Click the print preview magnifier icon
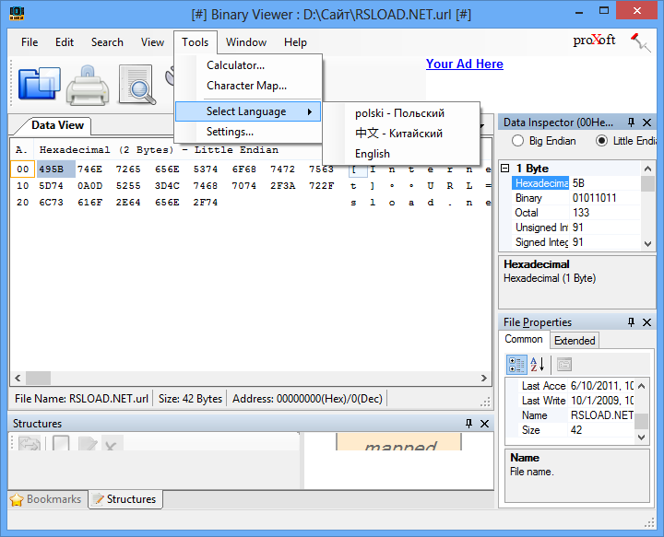 pos(137,85)
